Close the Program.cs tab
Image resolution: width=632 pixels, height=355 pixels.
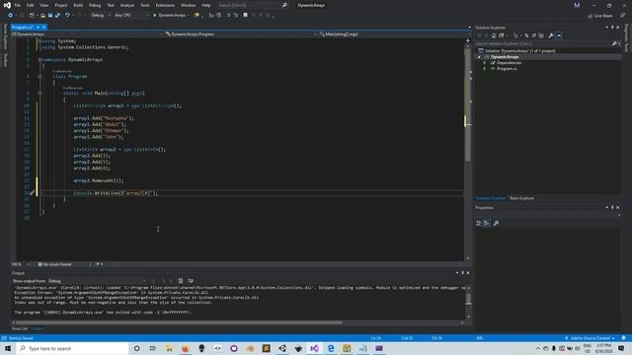pyautogui.click(x=43, y=27)
